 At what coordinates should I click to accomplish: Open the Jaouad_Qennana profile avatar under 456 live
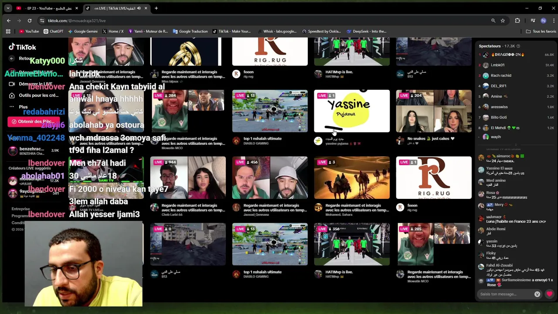tap(236, 208)
